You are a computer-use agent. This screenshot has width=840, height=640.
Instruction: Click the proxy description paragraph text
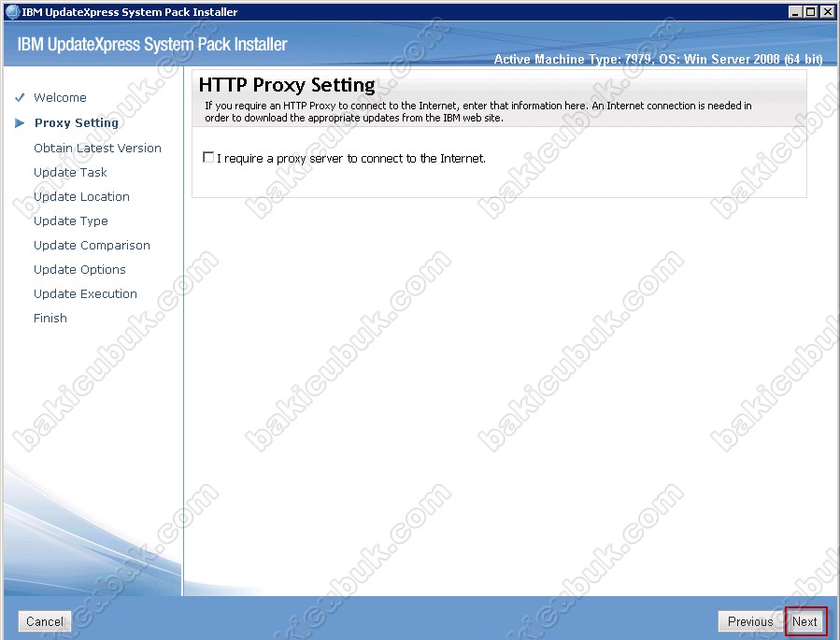(x=477, y=111)
